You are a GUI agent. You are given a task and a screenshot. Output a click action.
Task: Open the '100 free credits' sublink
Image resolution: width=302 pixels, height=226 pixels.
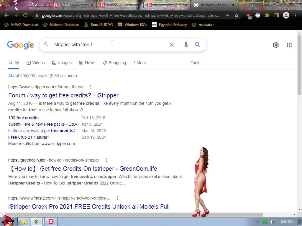(x=23, y=118)
